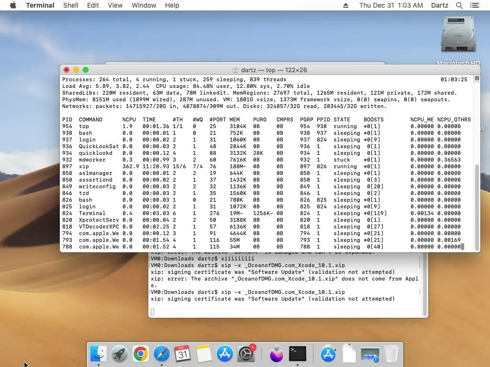Click the BOOSTS column header
This screenshot has width=490, height=367.
coord(373,119)
